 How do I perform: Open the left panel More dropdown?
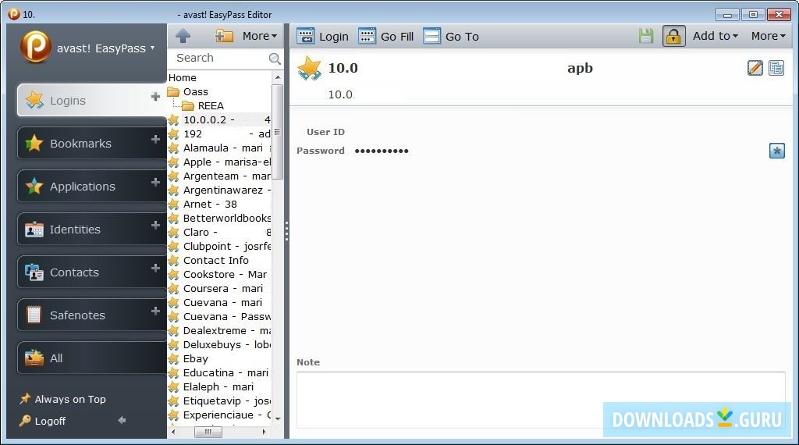[x=260, y=36]
